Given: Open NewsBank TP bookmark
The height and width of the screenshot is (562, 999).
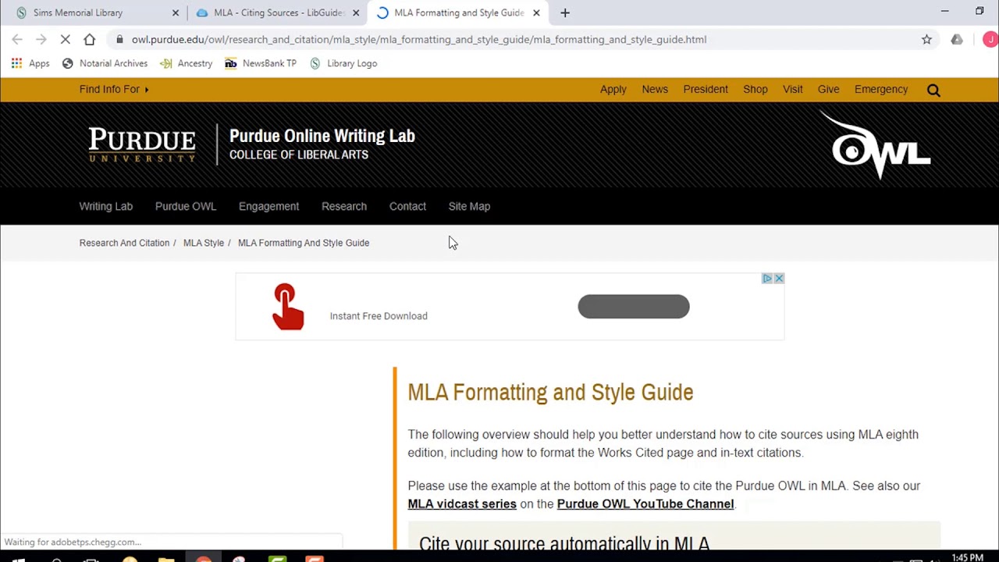Looking at the screenshot, I should click(261, 63).
